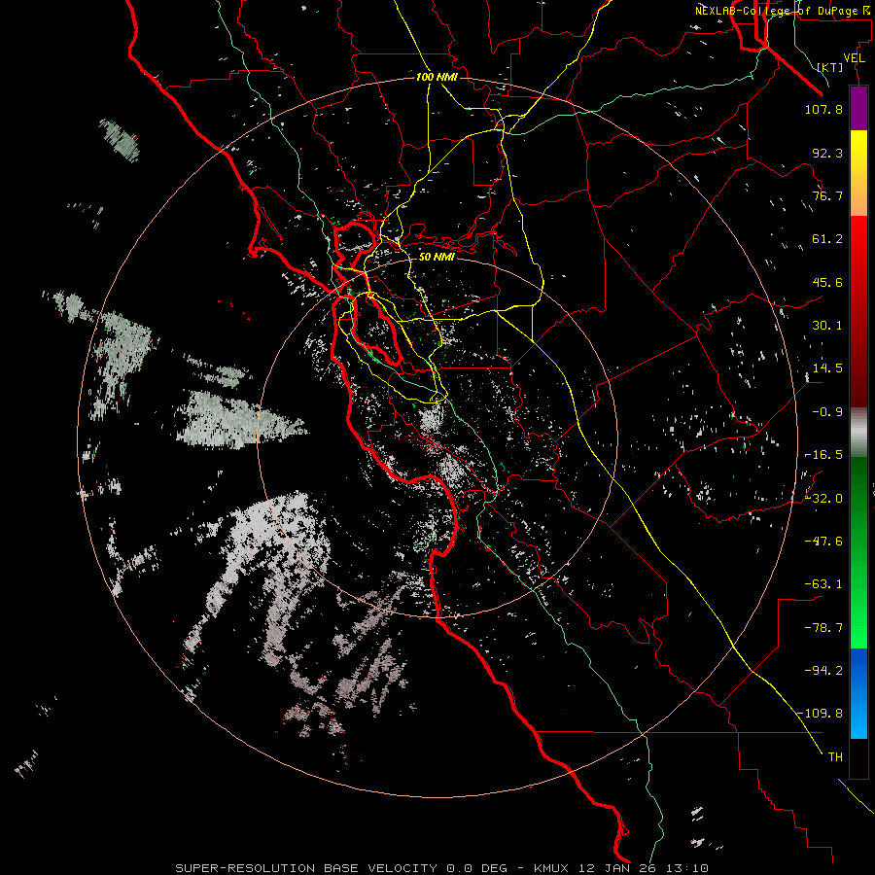The image size is (875, 875).
Task: Click the -47.6 velocity scale value
Action: (x=823, y=542)
